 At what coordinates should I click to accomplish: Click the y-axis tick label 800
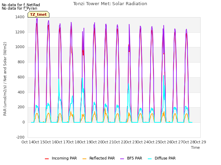(21, 62)
